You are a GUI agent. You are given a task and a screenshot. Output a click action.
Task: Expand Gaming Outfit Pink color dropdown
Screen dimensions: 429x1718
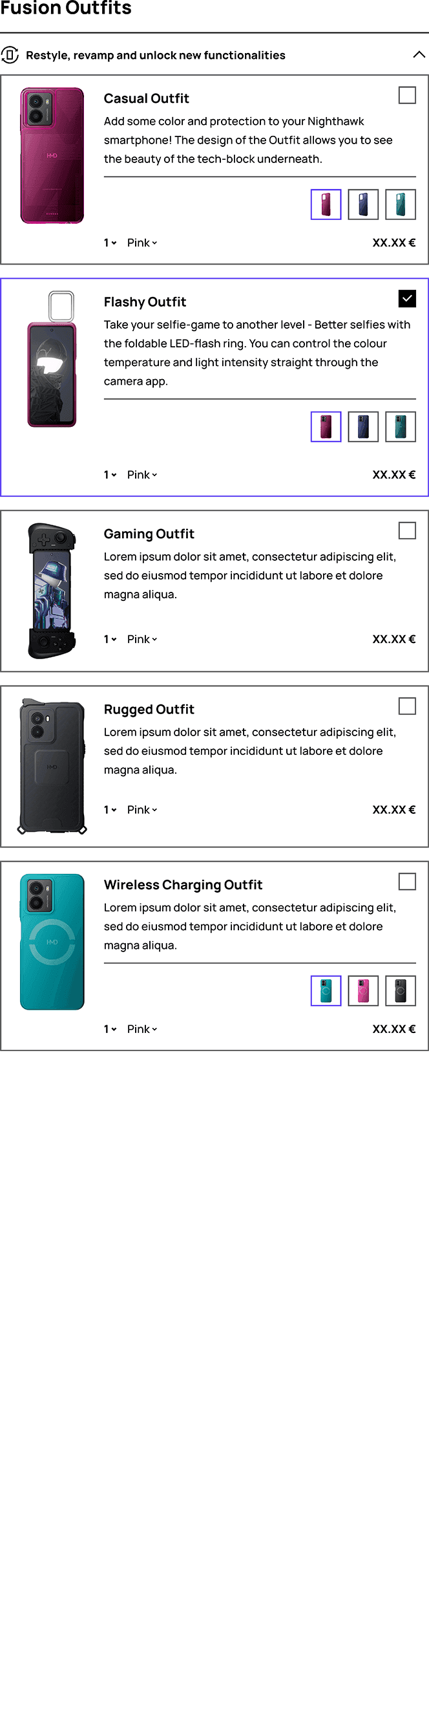point(142,639)
